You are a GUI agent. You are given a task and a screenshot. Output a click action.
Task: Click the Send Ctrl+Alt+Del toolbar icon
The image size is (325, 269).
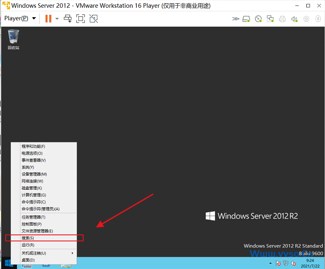(68, 19)
